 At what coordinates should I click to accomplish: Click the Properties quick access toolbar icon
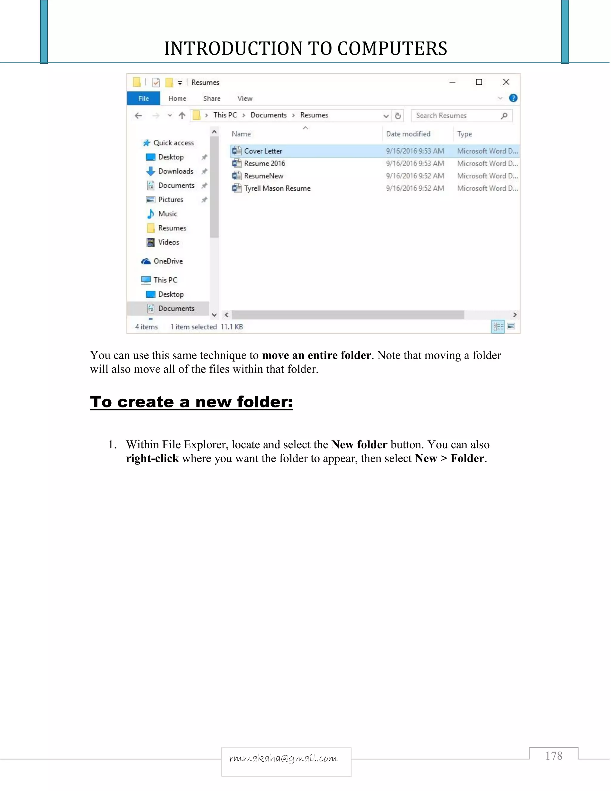pos(156,83)
